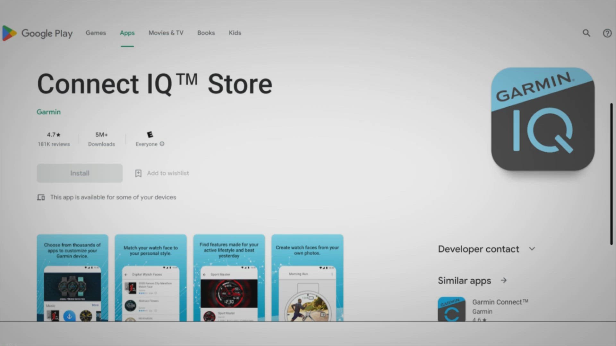Open the 'Find features made for' screenshot
Screen dimensions: 616x346
[x=229, y=278]
